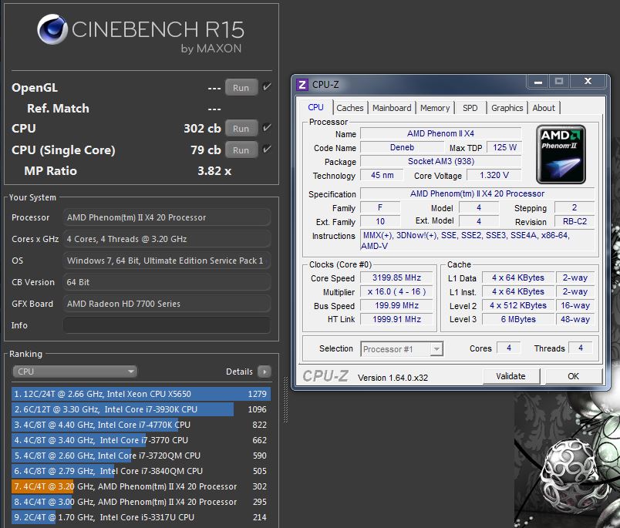Click the 302 cb CPU score
The height and width of the screenshot is (528, 620).
[x=202, y=129]
